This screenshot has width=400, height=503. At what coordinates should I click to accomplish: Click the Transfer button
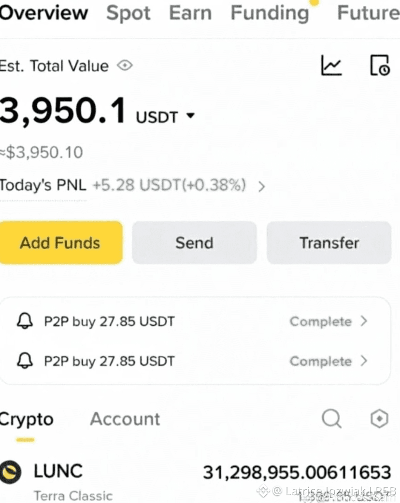click(x=329, y=243)
